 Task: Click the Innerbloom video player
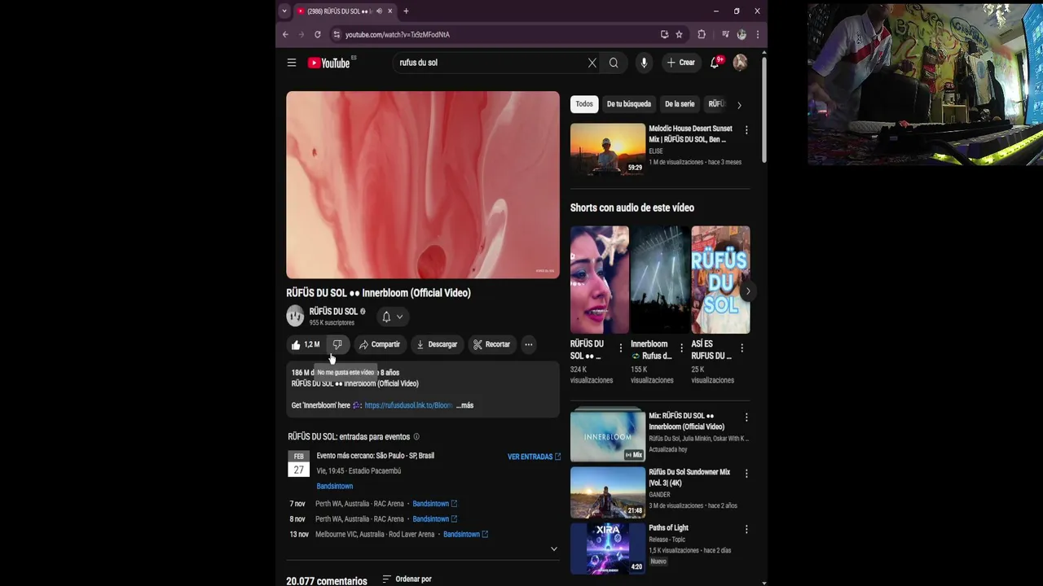click(423, 185)
